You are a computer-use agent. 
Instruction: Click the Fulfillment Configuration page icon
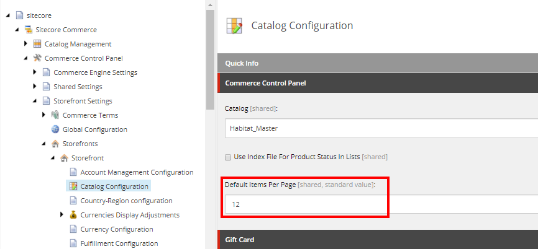coord(73,243)
